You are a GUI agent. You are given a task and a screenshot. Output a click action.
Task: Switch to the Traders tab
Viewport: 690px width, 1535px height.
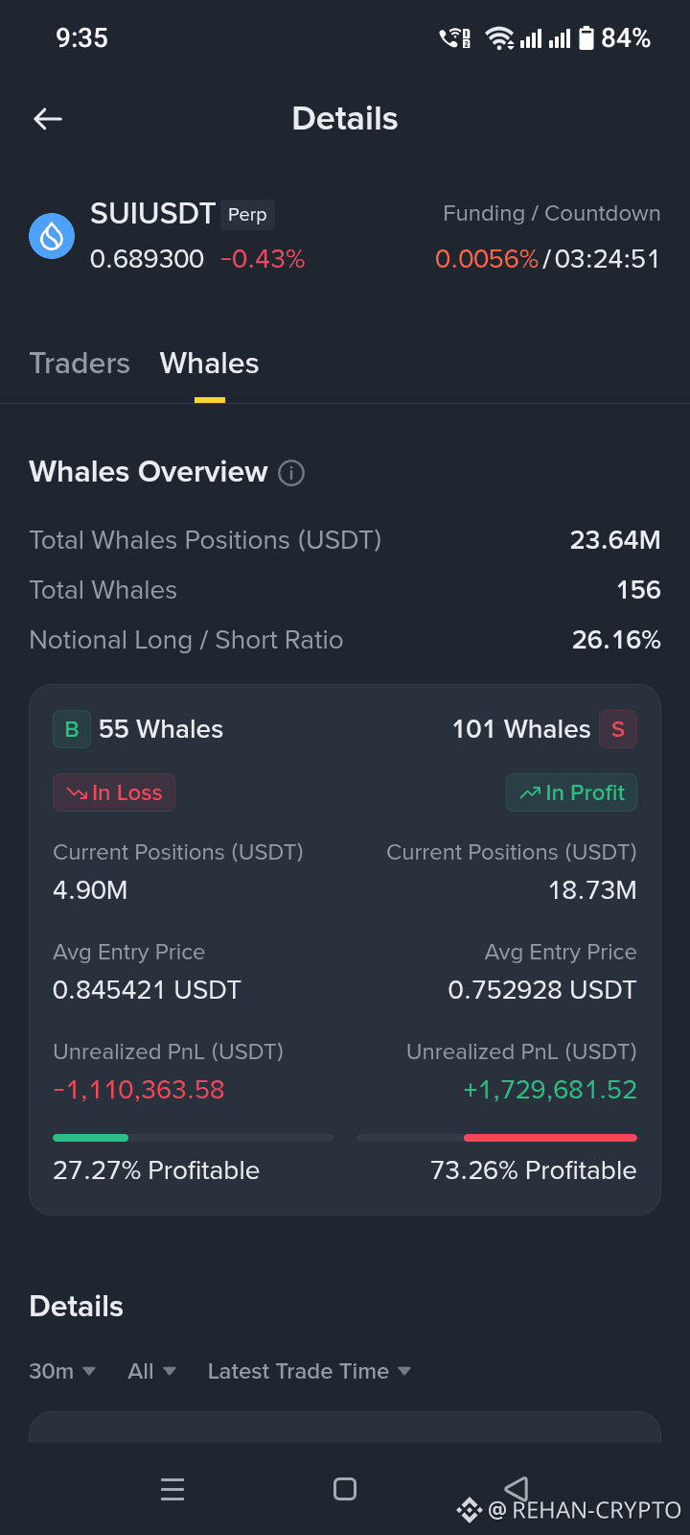coord(80,364)
